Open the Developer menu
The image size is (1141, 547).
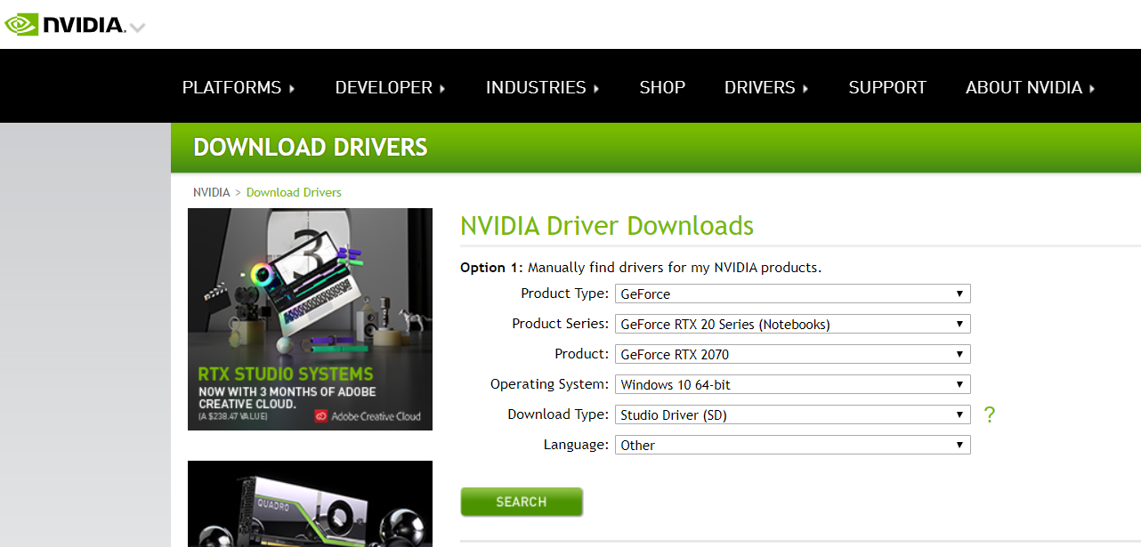(390, 87)
